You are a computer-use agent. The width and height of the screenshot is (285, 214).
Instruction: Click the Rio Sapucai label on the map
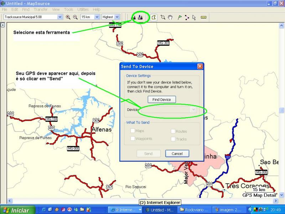[x=136, y=187]
